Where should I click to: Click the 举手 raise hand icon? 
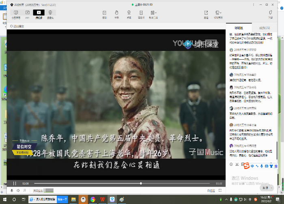116,14
